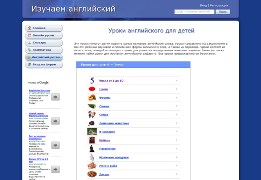This screenshot has width=261, height=180.
Task: Click the tiger thumbnail beside В зоопарке
Action: (x=92, y=131)
